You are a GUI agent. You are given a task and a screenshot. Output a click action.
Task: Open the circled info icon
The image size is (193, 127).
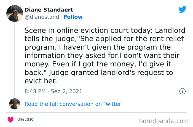pos(182,91)
